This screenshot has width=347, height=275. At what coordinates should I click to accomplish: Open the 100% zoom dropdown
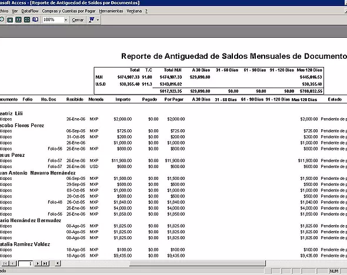point(66,20)
